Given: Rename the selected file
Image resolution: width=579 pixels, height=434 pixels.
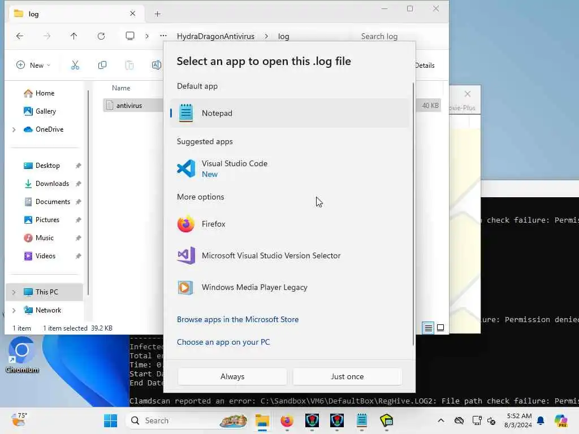Looking at the screenshot, I should tap(156, 66).
